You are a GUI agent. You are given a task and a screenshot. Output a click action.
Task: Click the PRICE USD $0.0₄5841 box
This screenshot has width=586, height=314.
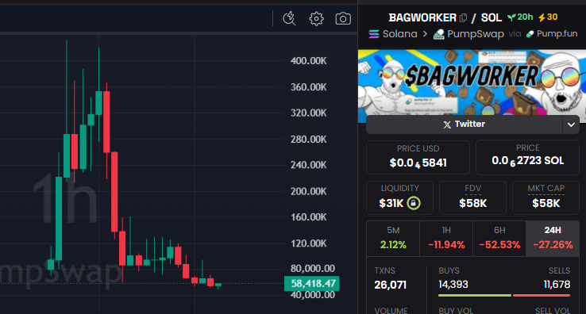pyautogui.click(x=418, y=157)
